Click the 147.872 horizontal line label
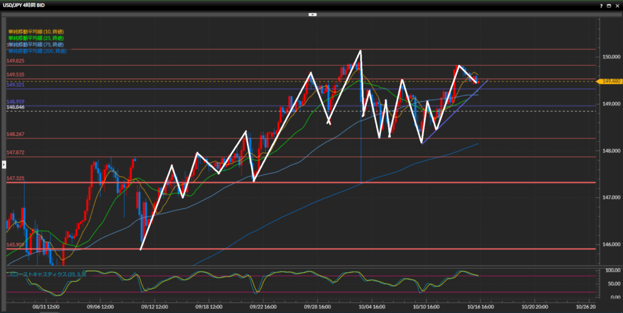 [x=15, y=153]
